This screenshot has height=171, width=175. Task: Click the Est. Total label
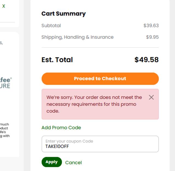pyautogui.click(x=57, y=60)
